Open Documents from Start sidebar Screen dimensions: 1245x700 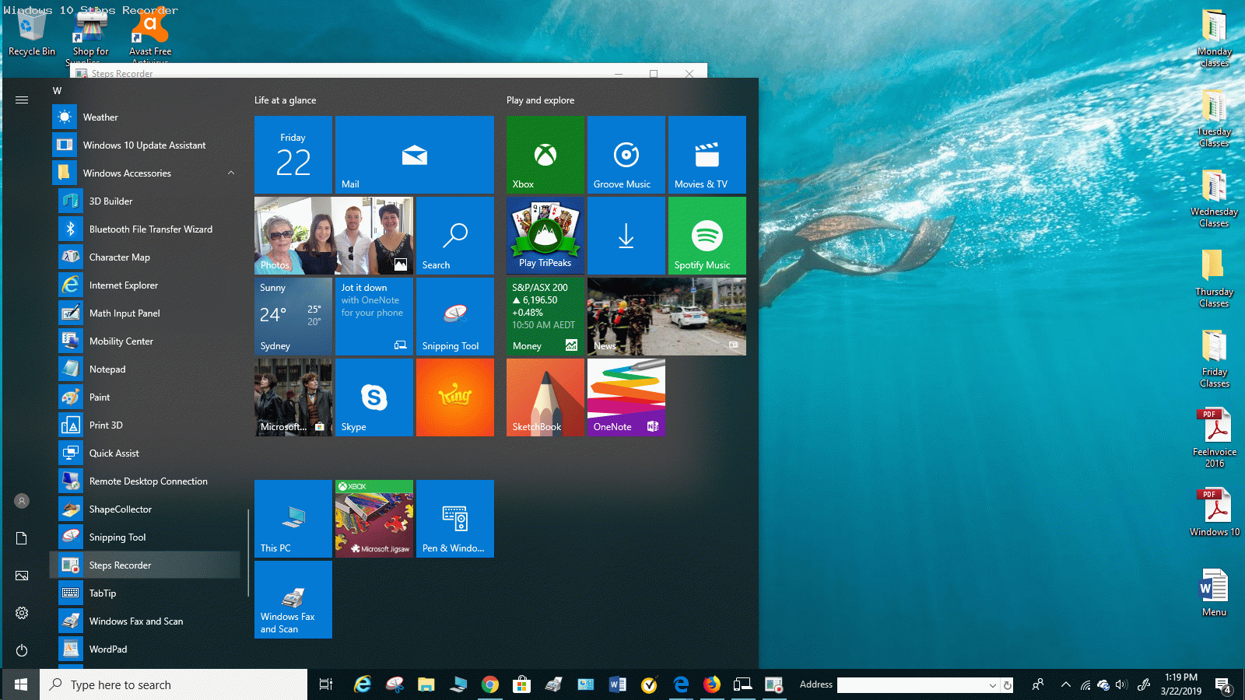click(x=22, y=538)
